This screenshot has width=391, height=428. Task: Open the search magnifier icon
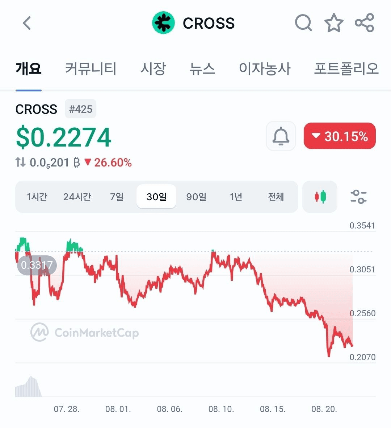pos(303,23)
